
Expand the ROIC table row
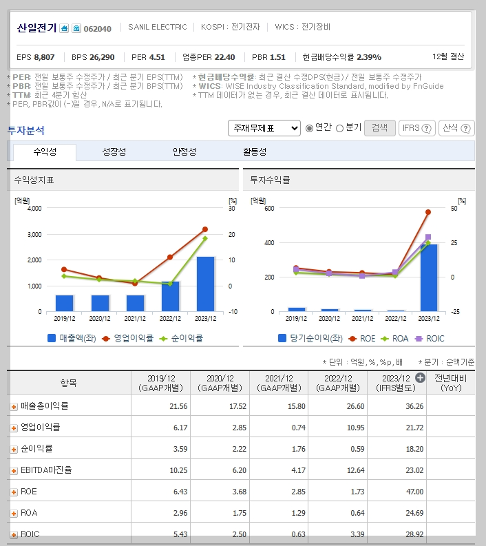coord(14,534)
